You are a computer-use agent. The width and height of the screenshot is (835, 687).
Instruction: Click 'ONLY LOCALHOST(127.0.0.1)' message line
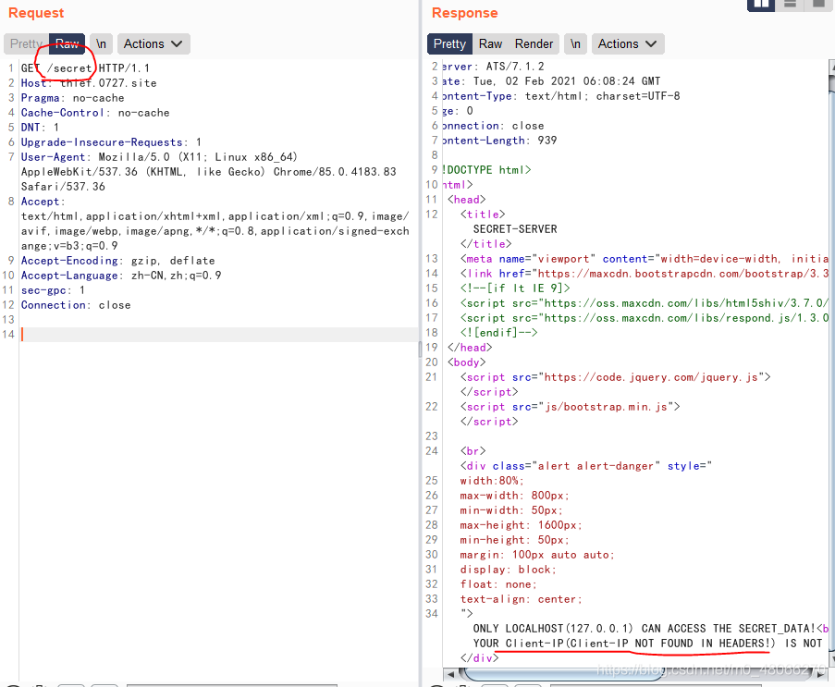651,629
